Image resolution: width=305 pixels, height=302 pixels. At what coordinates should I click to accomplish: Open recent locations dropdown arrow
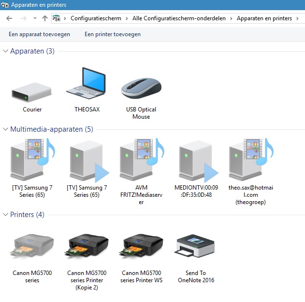click(x=35, y=18)
